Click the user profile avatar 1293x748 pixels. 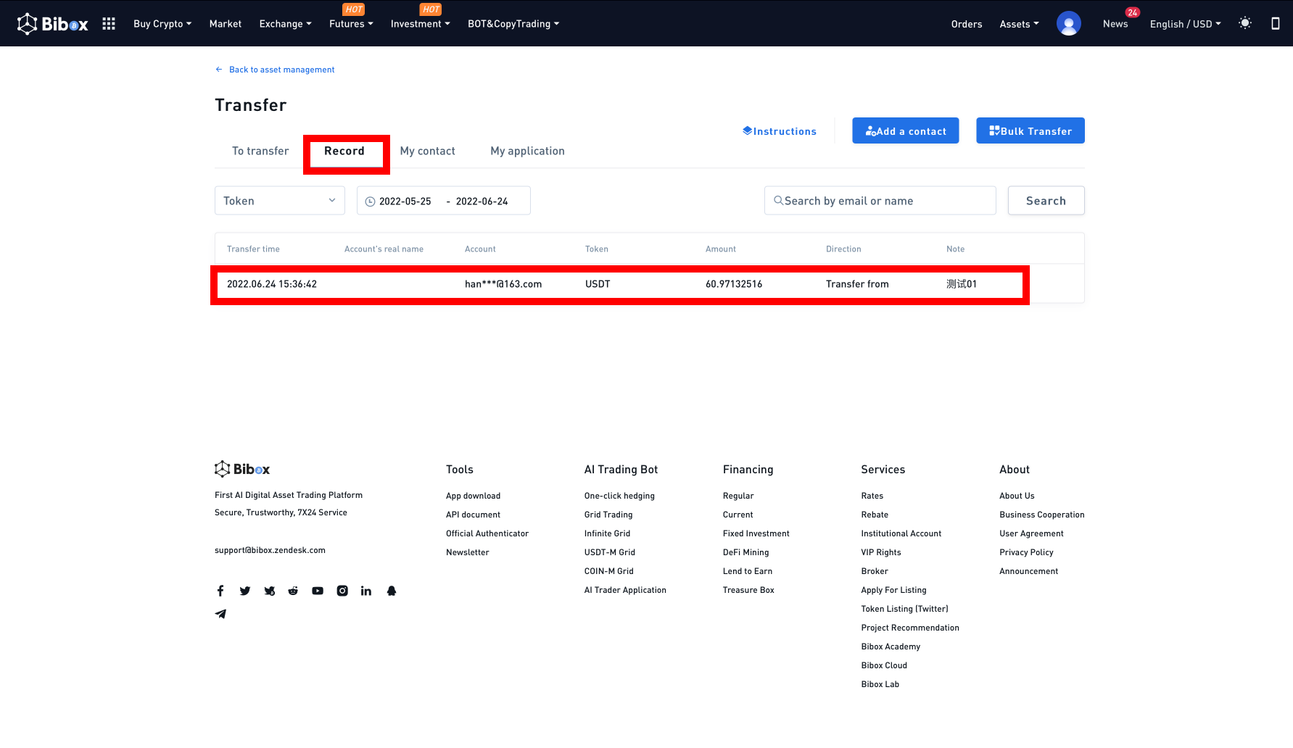click(1068, 24)
